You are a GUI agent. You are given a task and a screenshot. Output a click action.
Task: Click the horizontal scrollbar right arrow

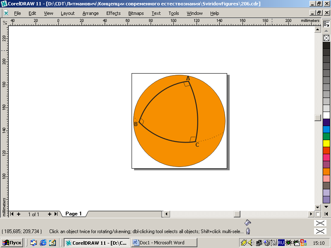[311, 214]
